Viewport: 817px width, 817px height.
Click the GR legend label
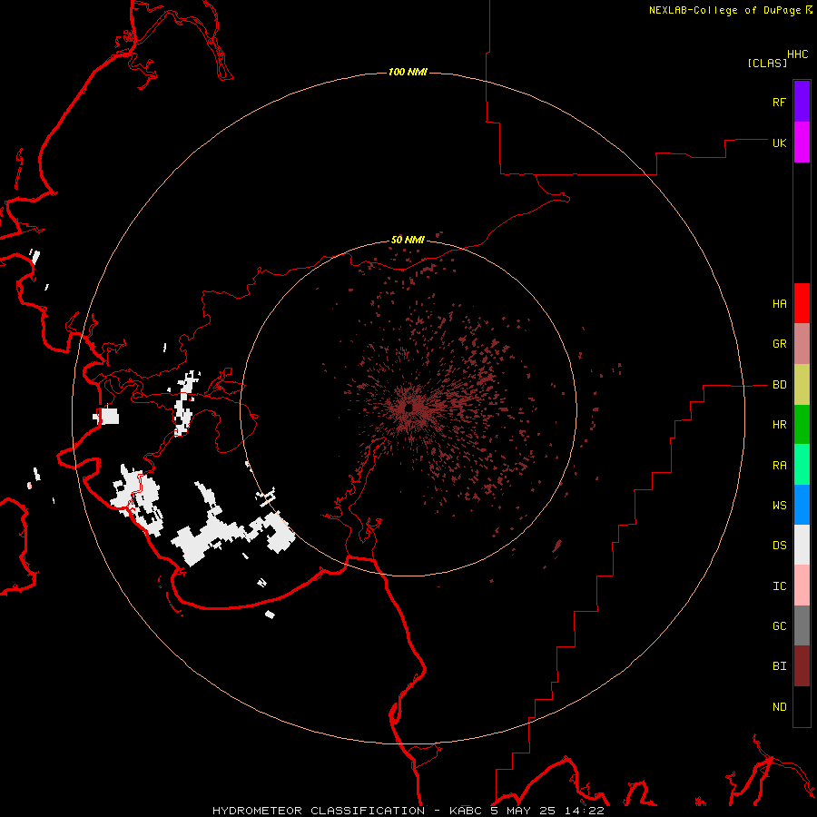(779, 344)
